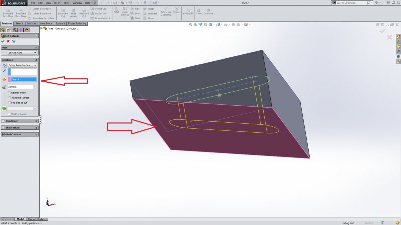
Task: Click the Revolved Boss/Base tool
Action: [21, 13]
